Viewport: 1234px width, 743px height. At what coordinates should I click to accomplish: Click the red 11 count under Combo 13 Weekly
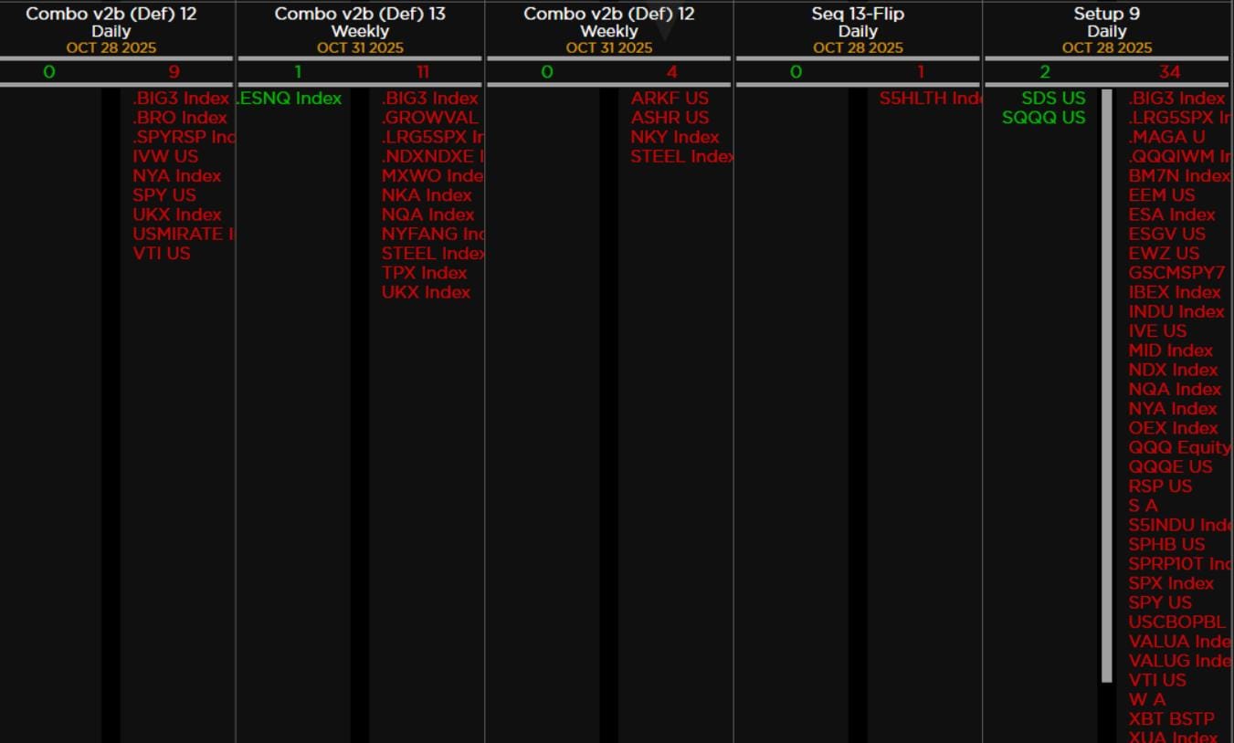422,72
